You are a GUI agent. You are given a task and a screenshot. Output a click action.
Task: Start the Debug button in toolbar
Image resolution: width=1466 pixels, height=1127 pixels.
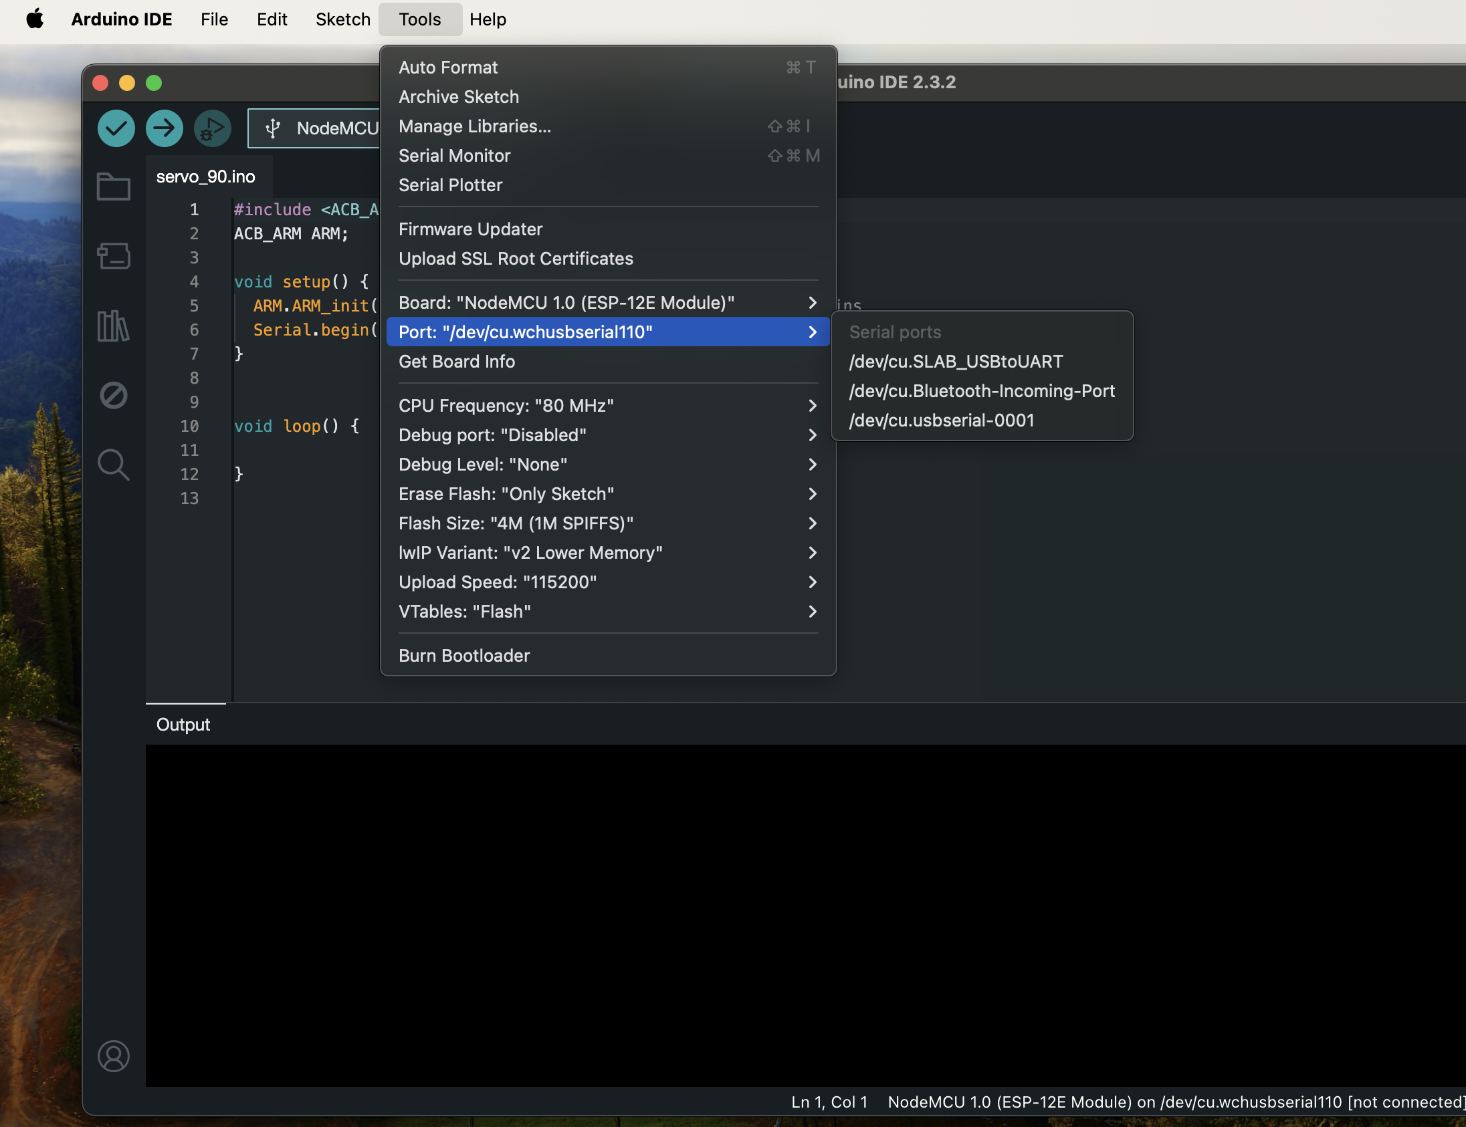click(x=213, y=128)
